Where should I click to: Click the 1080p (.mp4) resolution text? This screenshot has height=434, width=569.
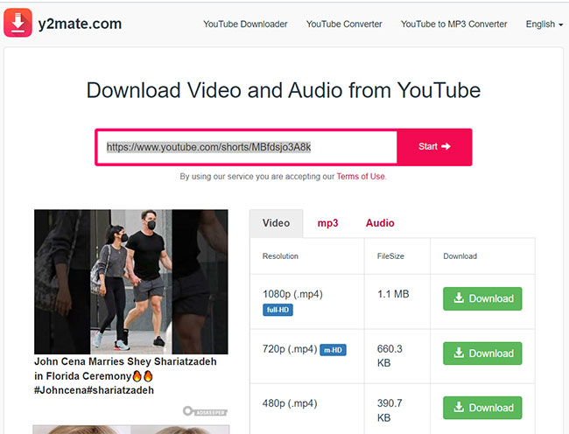tap(292, 294)
